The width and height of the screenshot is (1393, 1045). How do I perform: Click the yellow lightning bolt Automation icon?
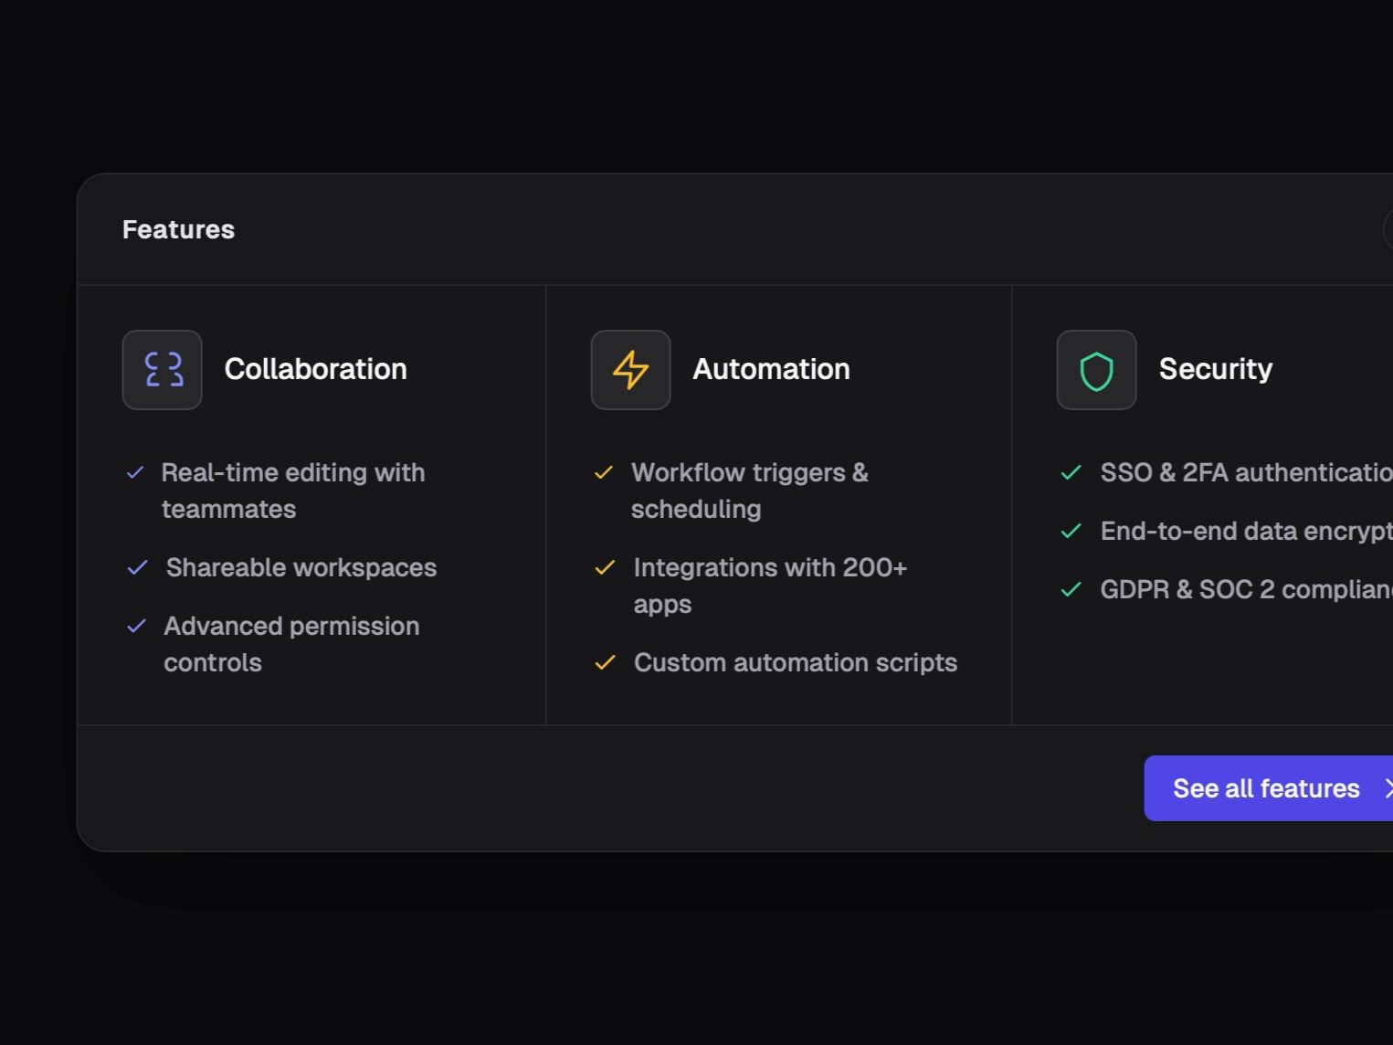(x=629, y=369)
